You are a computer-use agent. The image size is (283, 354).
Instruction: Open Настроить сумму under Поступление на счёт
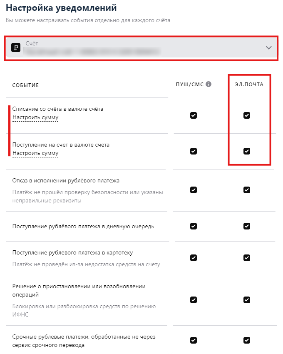point(35,153)
